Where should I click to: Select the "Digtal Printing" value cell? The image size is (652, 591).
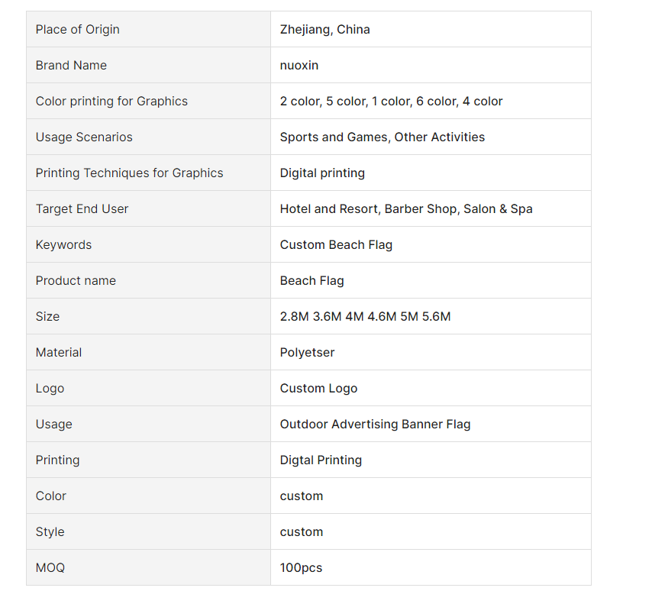(x=321, y=460)
